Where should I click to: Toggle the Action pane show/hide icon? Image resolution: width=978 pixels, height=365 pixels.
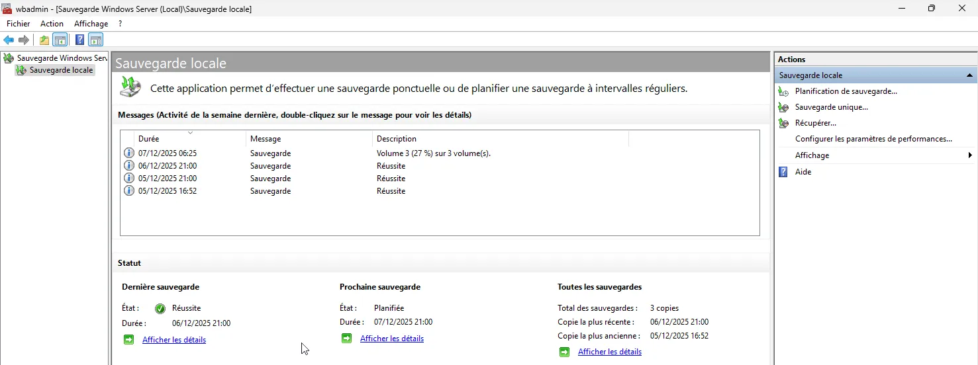96,40
